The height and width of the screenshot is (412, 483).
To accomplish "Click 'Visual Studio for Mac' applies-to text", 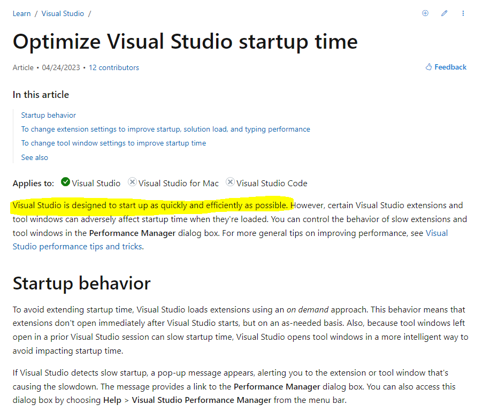I will (178, 184).
